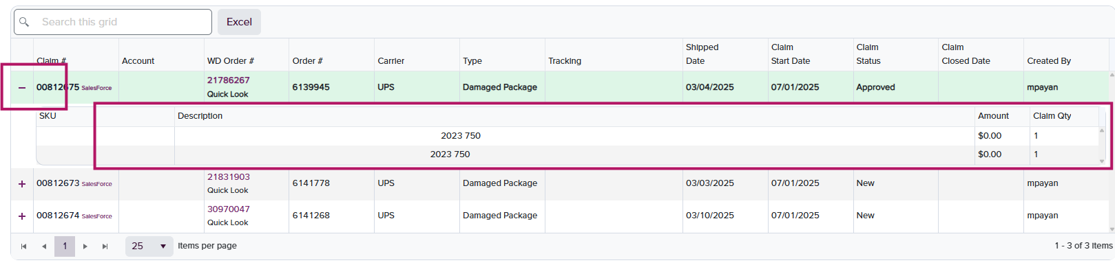Export grid with Excel button
The width and height of the screenshot is (1115, 265).
[x=239, y=22]
